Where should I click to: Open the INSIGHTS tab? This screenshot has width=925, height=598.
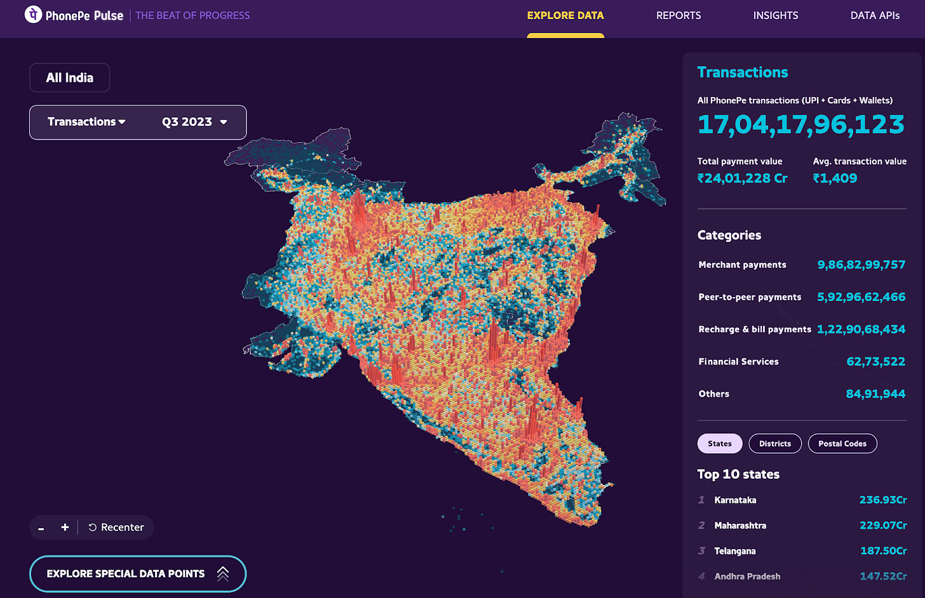pyautogui.click(x=776, y=15)
